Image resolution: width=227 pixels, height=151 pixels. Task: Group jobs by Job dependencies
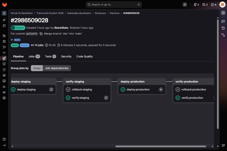(57, 68)
